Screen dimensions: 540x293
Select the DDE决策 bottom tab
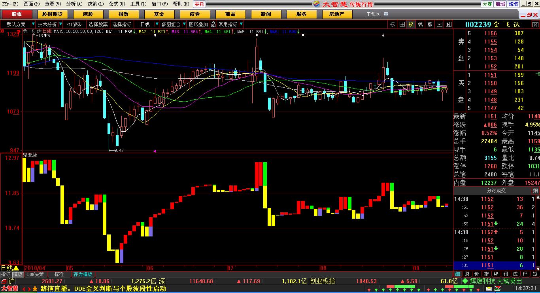coord(36,274)
